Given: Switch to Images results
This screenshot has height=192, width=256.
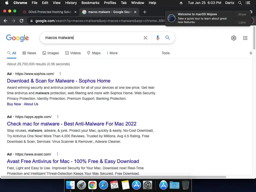Looking at the screenshot, I should tap(50, 53).
